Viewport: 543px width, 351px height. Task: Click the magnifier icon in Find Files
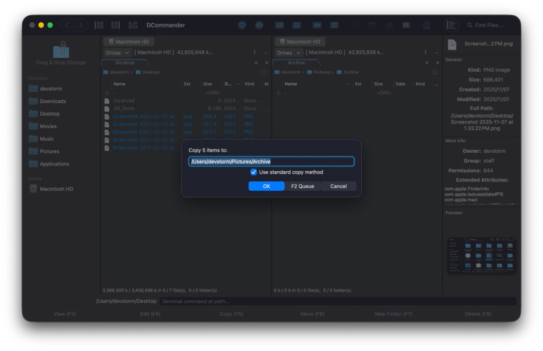pyautogui.click(x=469, y=25)
